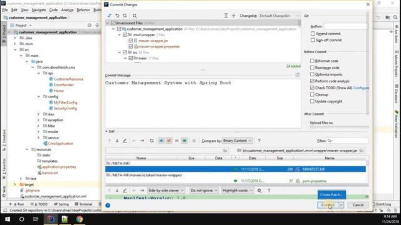This screenshot has height=225, width=401.
Task: Open Chrome from the Windows taskbar
Action: point(80,219)
